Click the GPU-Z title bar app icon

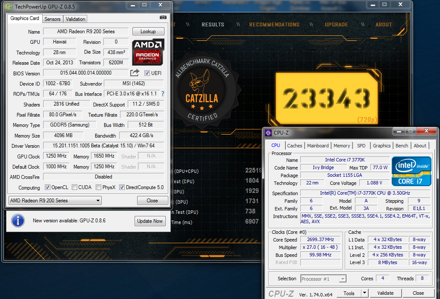[x=9, y=6]
